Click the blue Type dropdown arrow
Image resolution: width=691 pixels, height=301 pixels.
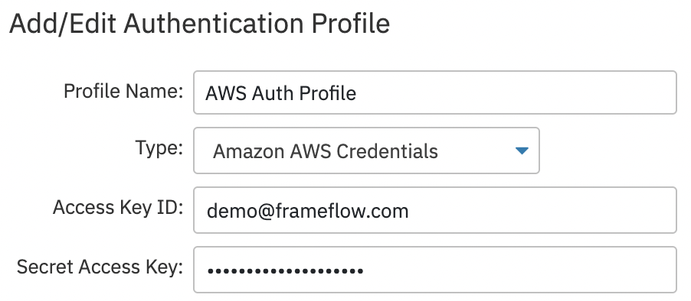click(x=522, y=150)
